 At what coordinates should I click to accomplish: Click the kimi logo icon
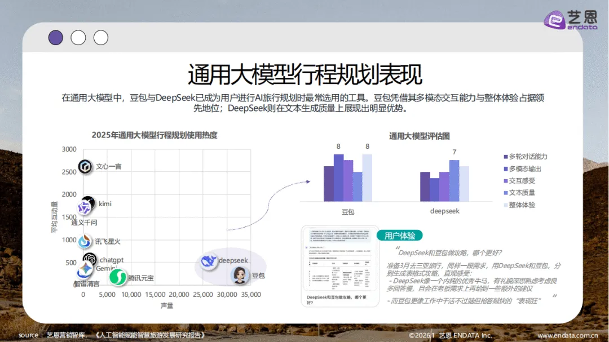pos(89,202)
